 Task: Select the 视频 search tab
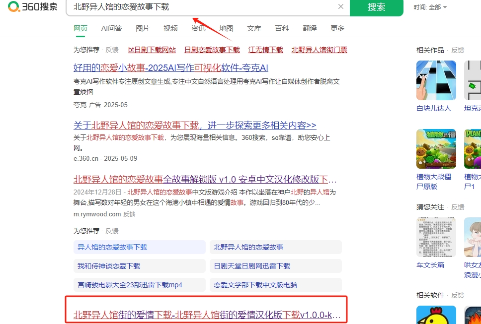click(x=170, y=28)
